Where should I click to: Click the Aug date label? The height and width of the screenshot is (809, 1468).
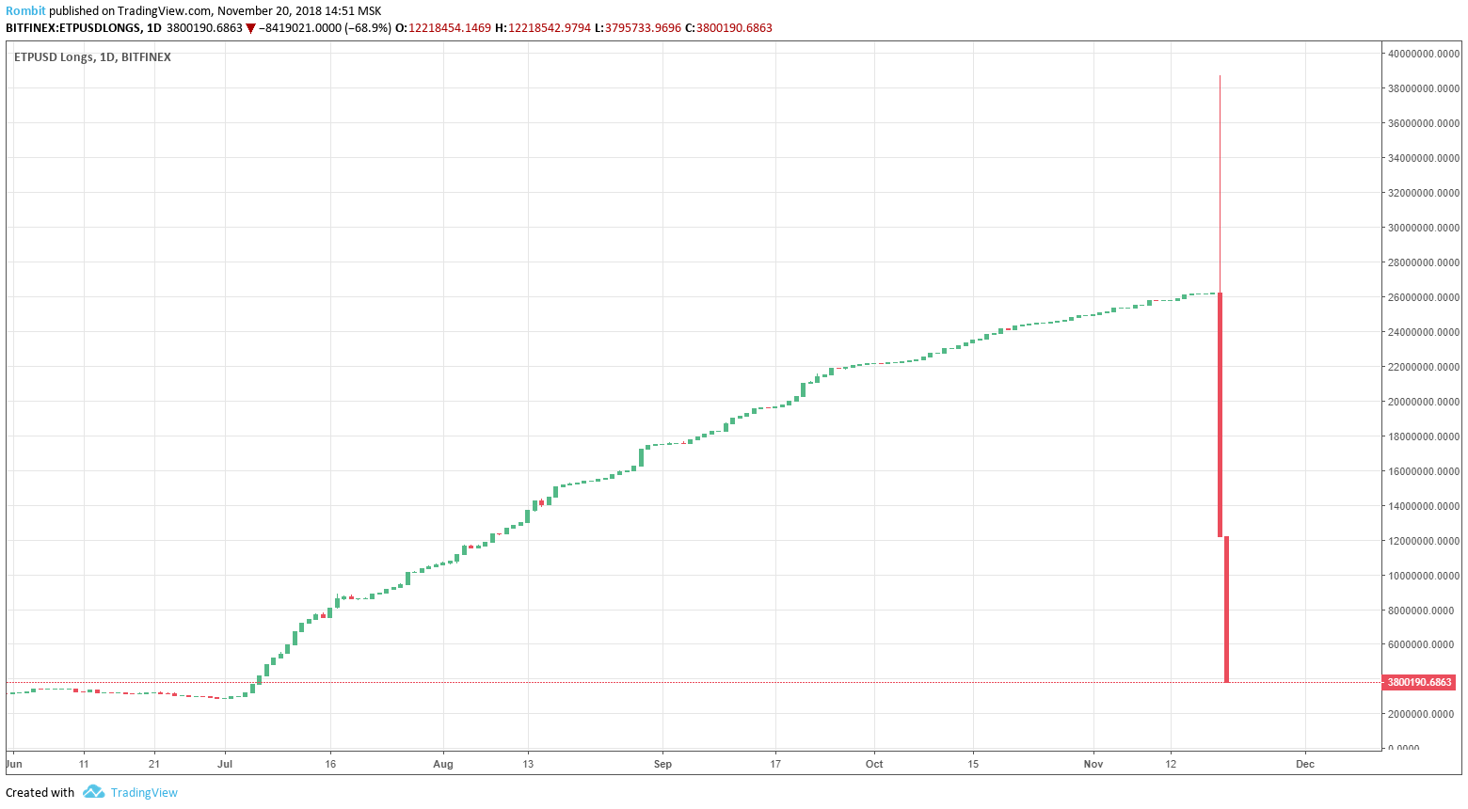(x=443, y=764)
